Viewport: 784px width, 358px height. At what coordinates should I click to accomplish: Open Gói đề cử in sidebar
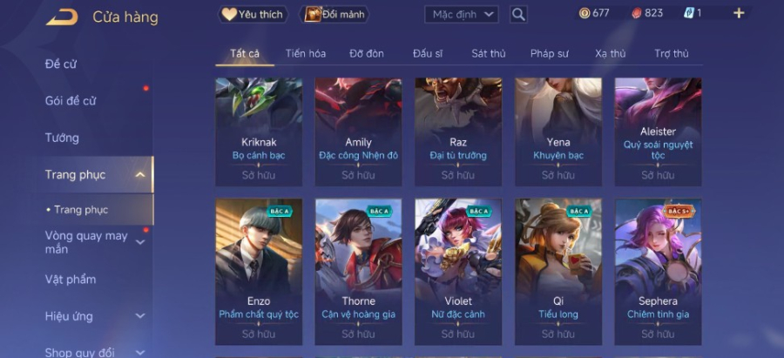[x=71, y=101]
